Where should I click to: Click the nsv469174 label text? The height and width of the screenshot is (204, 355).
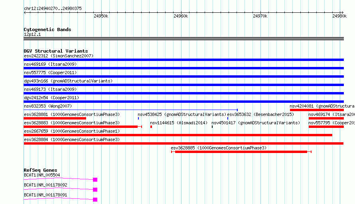click(x=332, y=114)
